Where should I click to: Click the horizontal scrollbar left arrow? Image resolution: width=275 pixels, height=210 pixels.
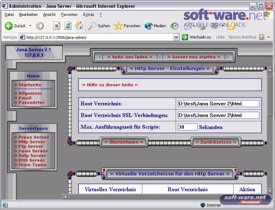(x=65, y=197)
